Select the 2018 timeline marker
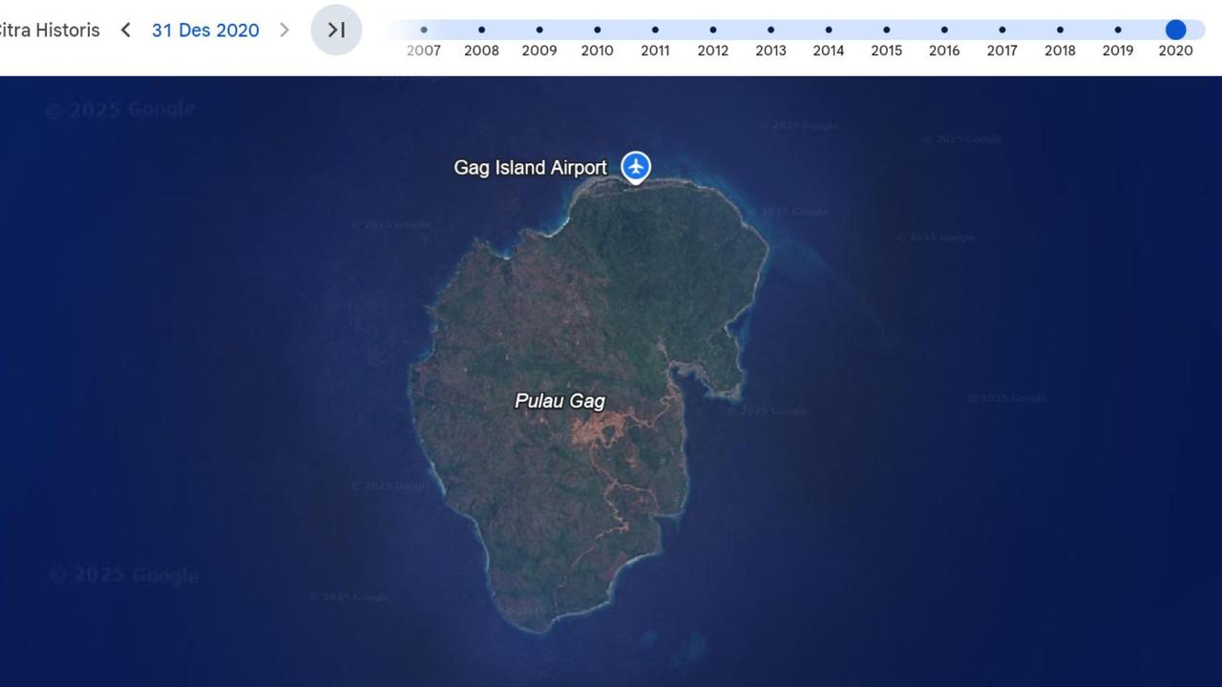 click(x=1060, y=31)
